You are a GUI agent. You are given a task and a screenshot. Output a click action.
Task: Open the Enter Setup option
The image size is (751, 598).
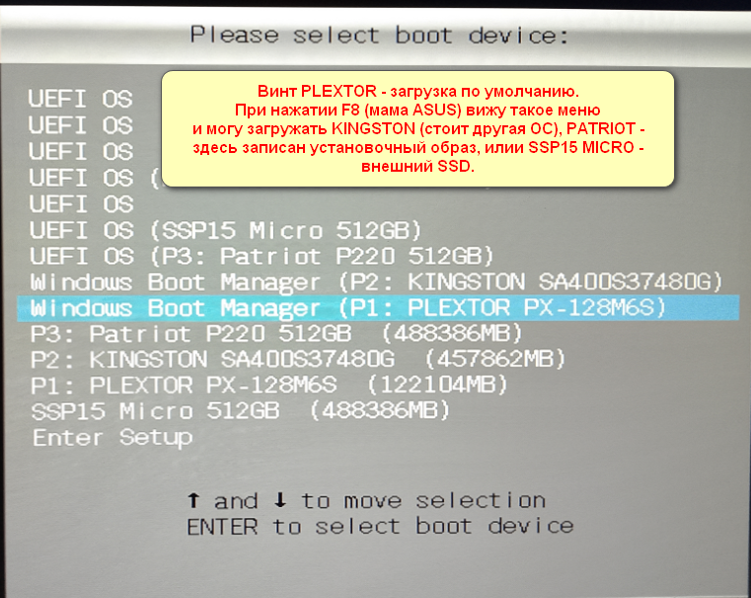(x=113, y=437)
